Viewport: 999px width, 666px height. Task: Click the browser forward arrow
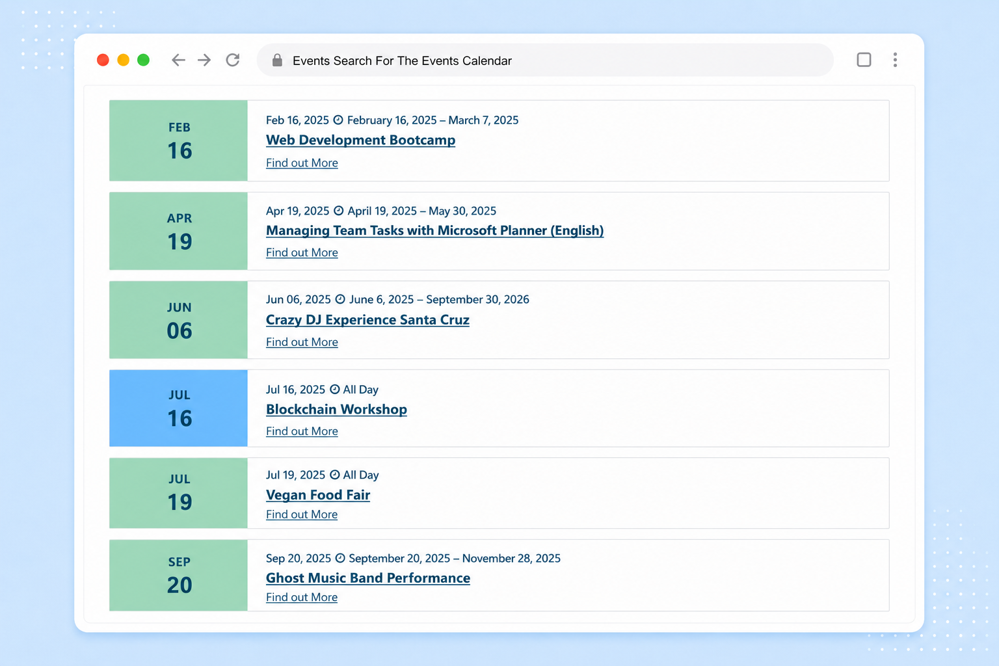click(x=204, y=60)
